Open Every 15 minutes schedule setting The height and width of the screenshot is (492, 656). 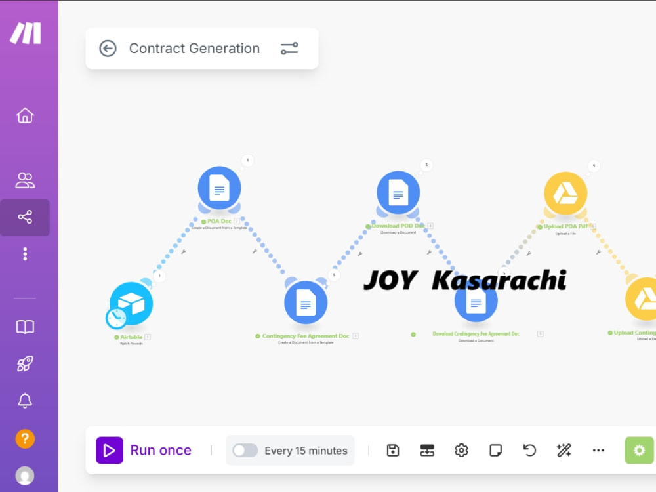pos(306,451)
